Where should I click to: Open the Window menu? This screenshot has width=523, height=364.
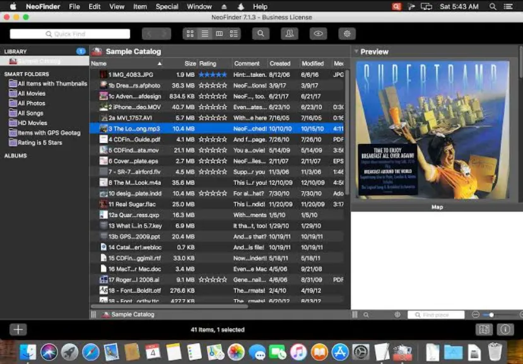click(x=199, y=6)
